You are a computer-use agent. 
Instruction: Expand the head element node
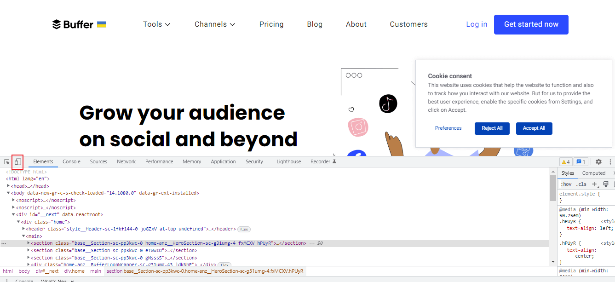coord(8,185)
